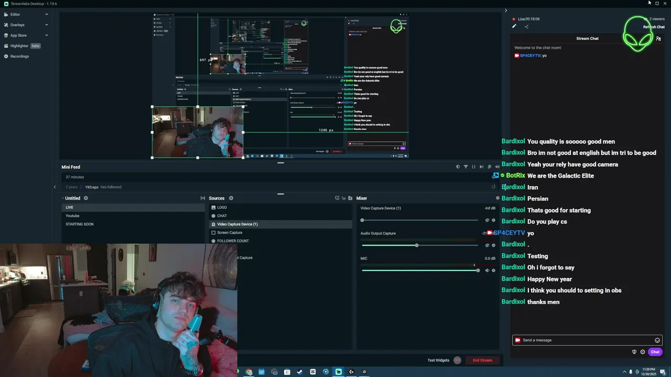Add a new source with plus icon
The width and height of the screenshot is (671, 377).
pos(231,198)
